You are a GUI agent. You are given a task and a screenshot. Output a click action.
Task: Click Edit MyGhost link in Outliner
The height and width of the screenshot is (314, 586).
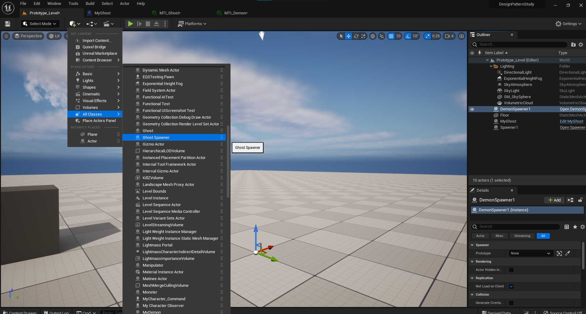(572, 121)
